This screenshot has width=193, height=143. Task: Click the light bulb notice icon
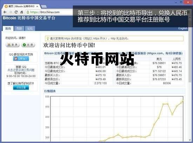tap(48, 38)
